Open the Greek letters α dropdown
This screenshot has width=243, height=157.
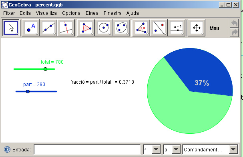pos(176,149)
